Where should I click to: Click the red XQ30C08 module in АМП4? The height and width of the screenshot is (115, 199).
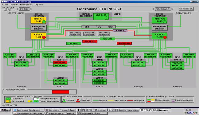60,62
